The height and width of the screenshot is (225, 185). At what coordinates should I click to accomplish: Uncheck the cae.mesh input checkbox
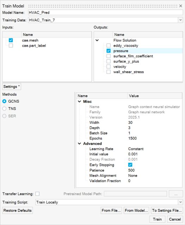point(11,40)
